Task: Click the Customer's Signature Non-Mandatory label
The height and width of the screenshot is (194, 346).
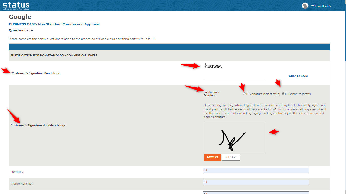Action: coord(38,125)
